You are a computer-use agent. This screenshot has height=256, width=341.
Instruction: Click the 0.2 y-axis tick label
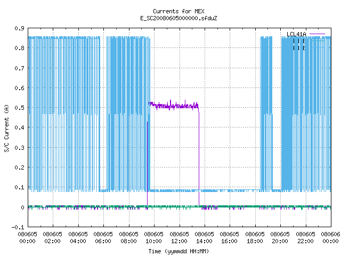pos(20,167)
